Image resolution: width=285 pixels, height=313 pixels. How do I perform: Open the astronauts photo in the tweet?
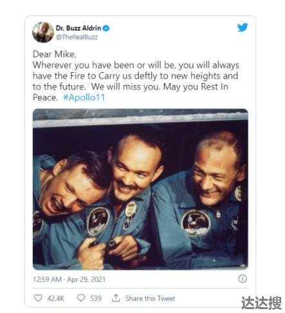[140, 189]
